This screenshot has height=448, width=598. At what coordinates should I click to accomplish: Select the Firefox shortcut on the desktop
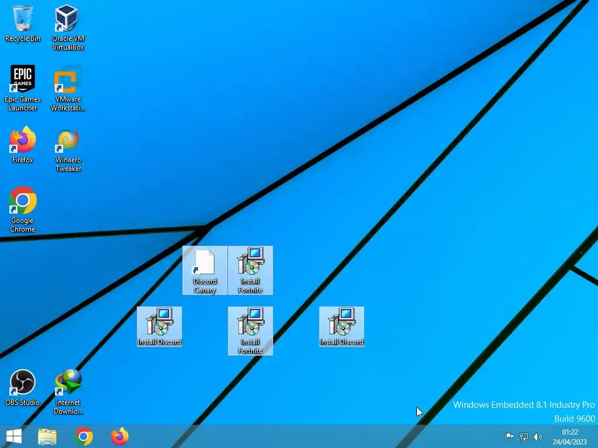click(23, 145)
